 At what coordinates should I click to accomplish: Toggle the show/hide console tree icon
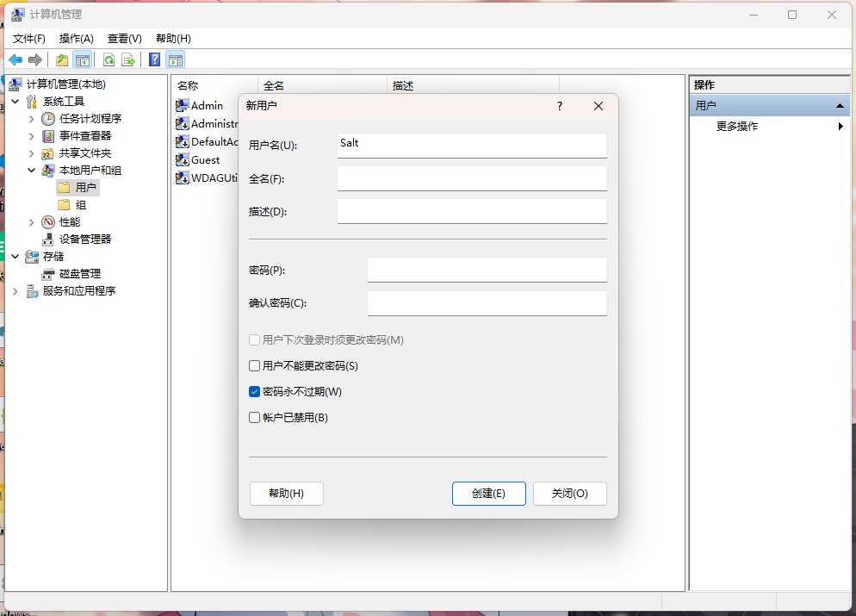coord(83,59)
